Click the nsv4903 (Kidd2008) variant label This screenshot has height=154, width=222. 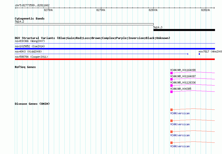[28, 51]
